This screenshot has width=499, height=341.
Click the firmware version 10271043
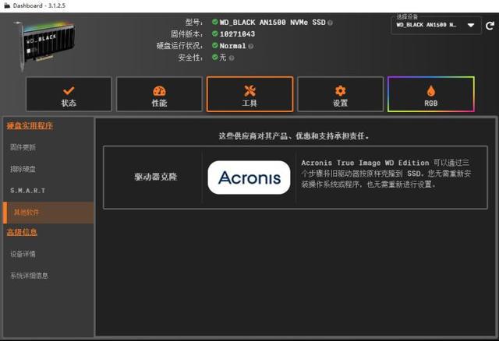[x=237, y=34]
